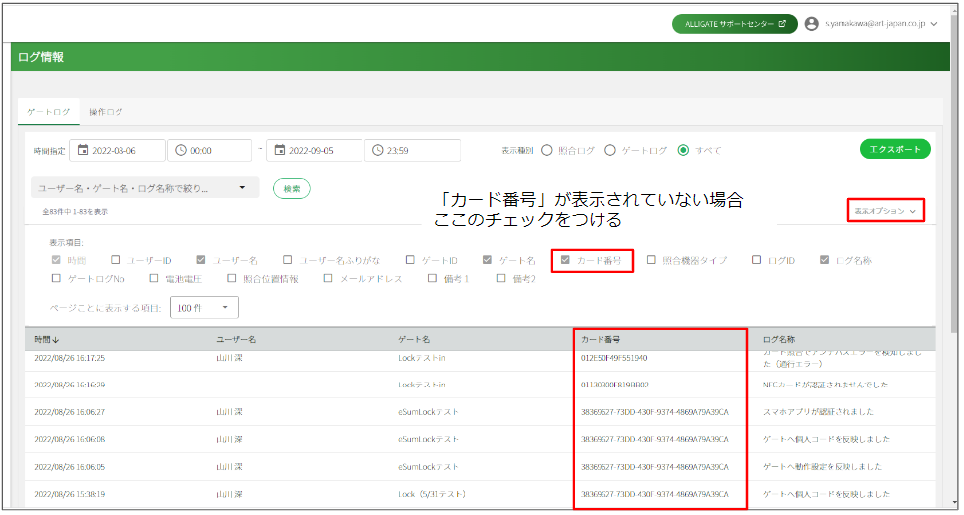The image size is (964, 515).
Task: Enable the 備考1 checkbox
Action: coord(432,279)
